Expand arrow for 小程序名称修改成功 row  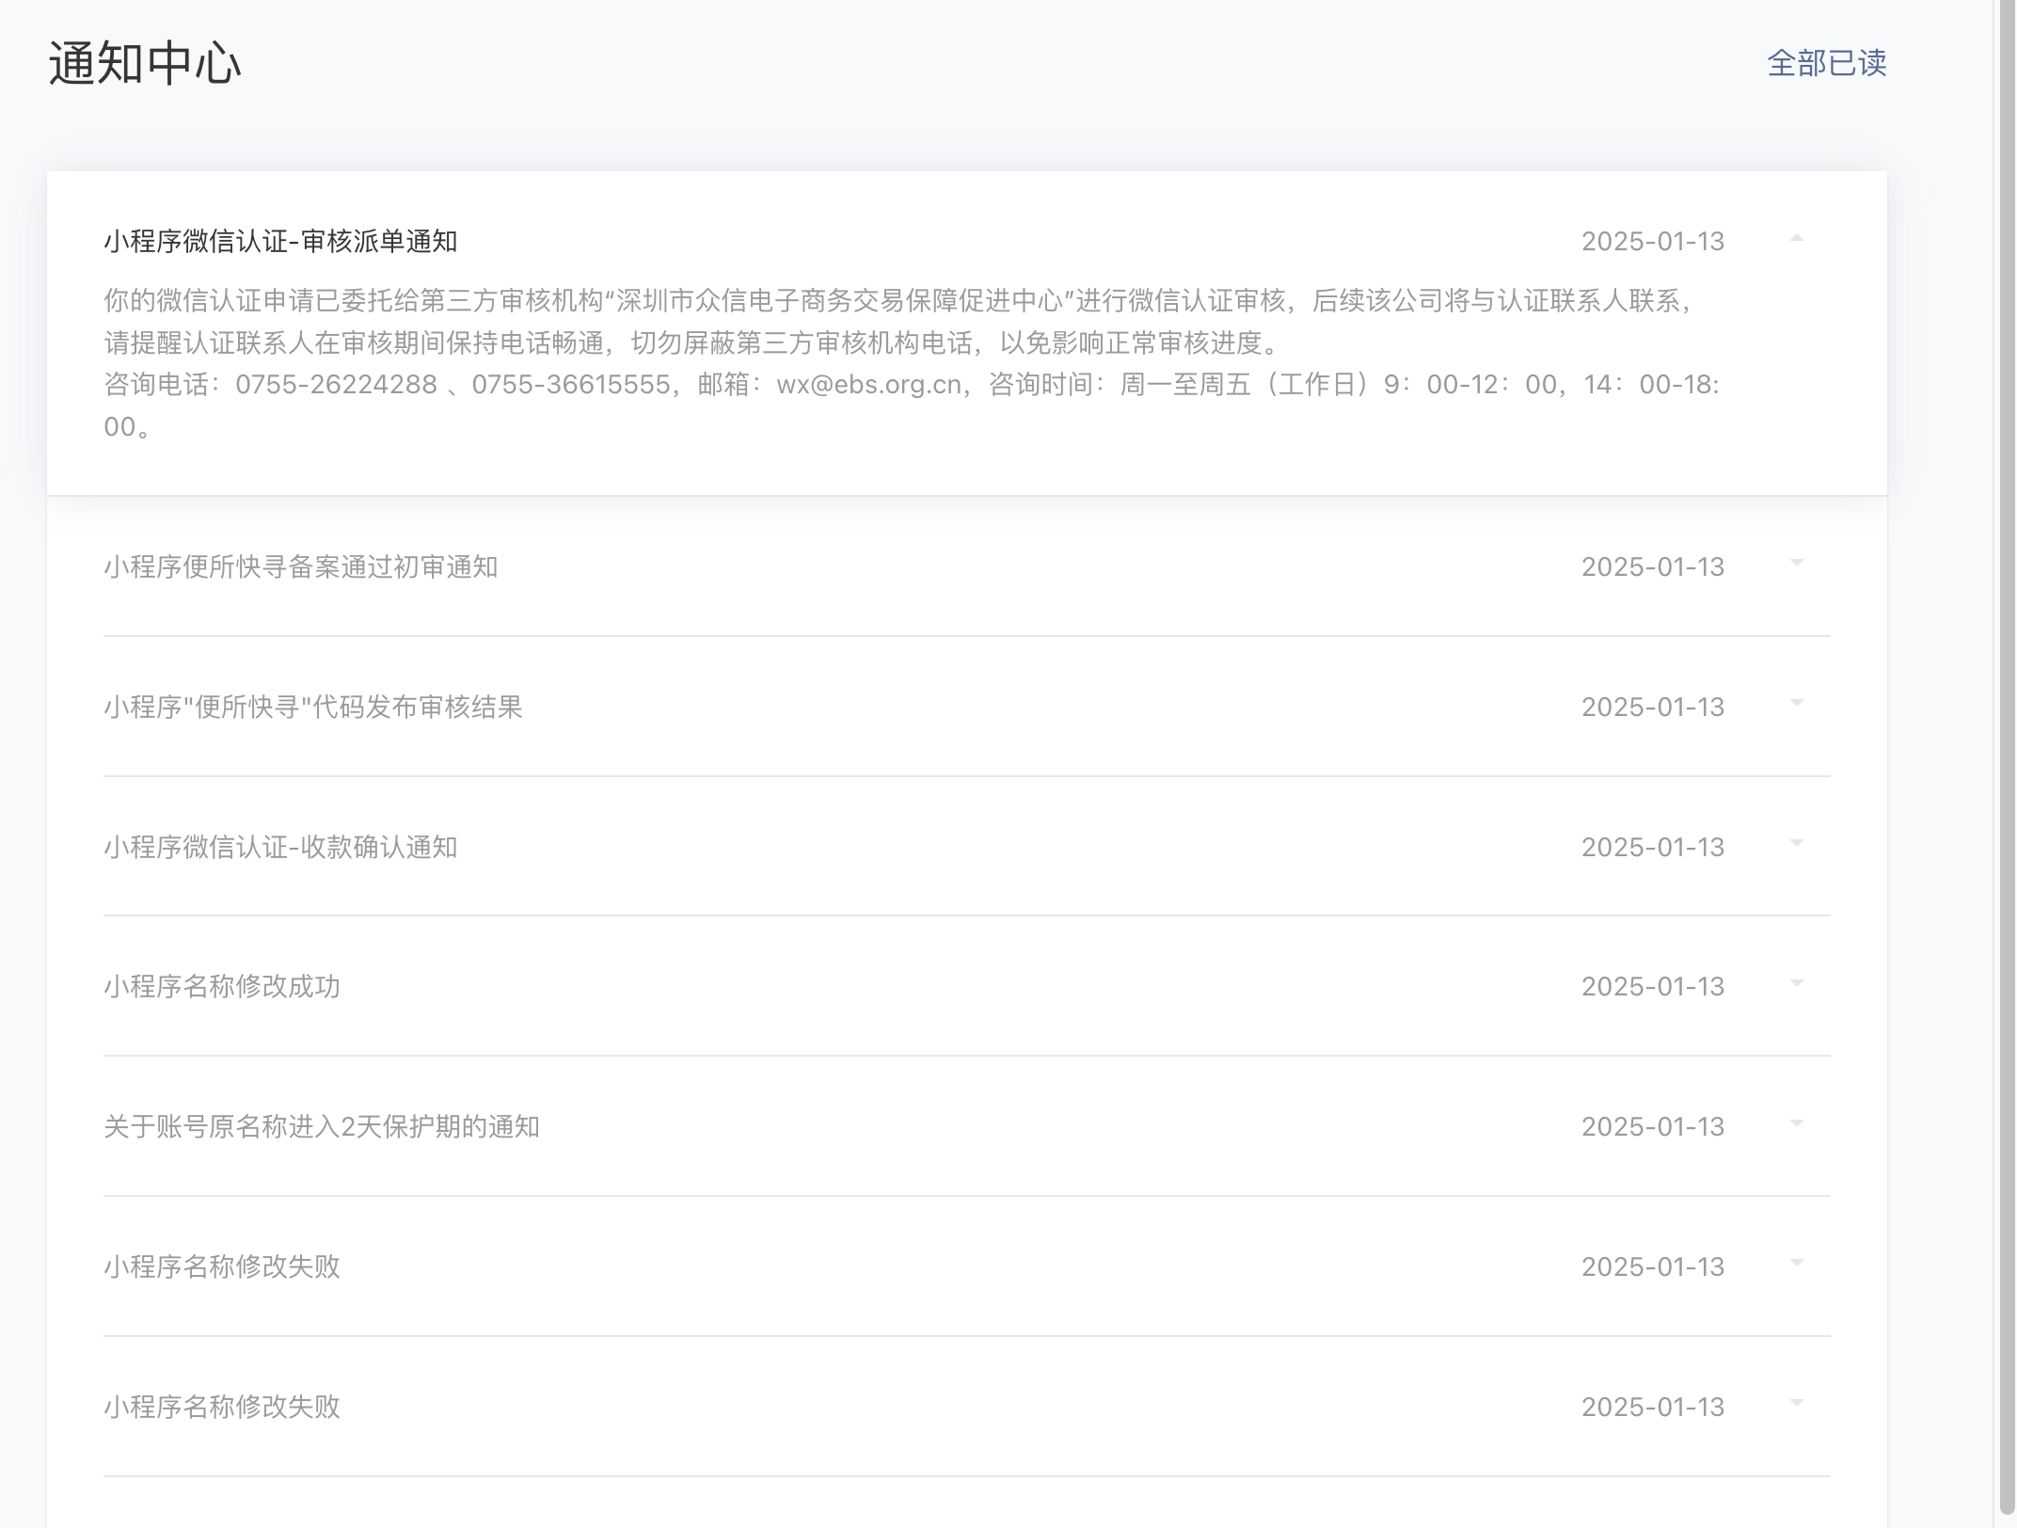coord(1796,984)
